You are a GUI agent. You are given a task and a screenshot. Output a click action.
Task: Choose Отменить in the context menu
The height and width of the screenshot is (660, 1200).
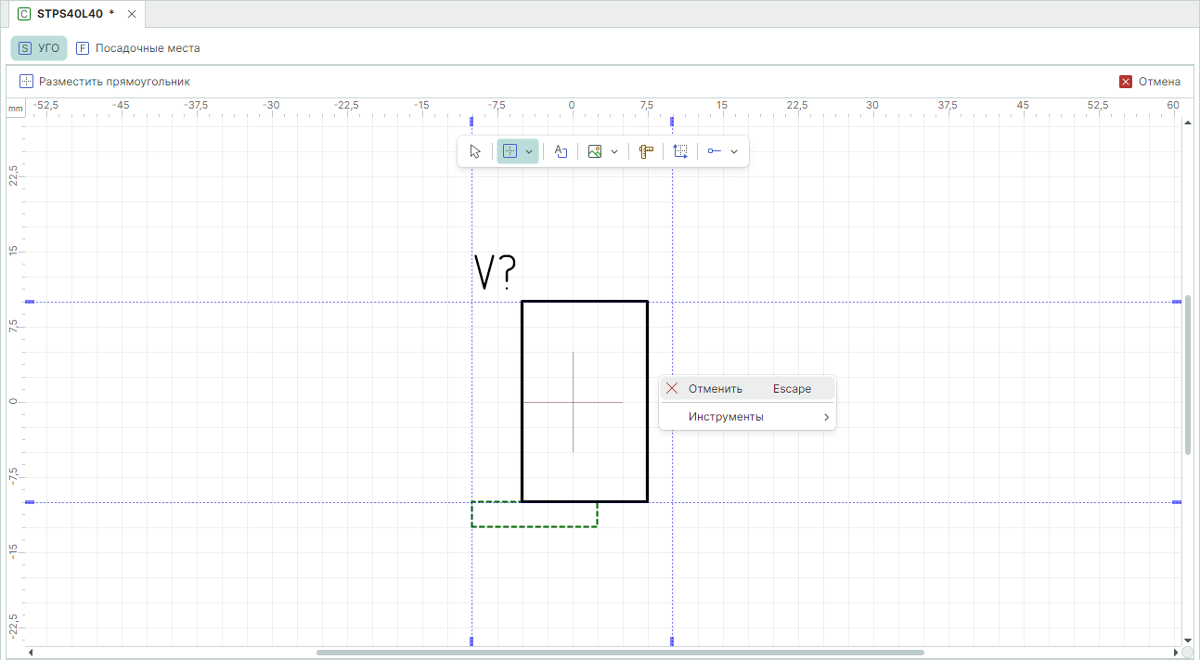pos(716,389)
